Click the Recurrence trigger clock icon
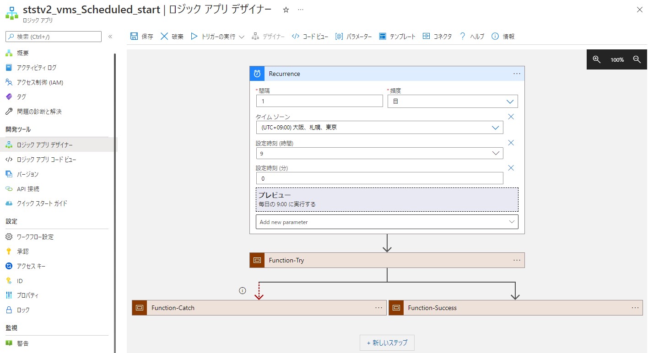This screenshot has height=353, width=648. 257,73
